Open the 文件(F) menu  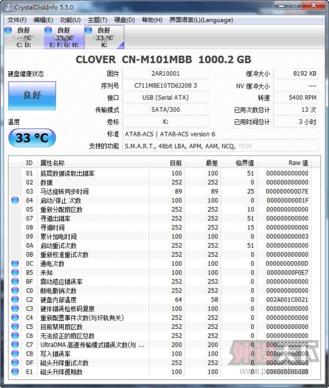(x=17, y=20)
